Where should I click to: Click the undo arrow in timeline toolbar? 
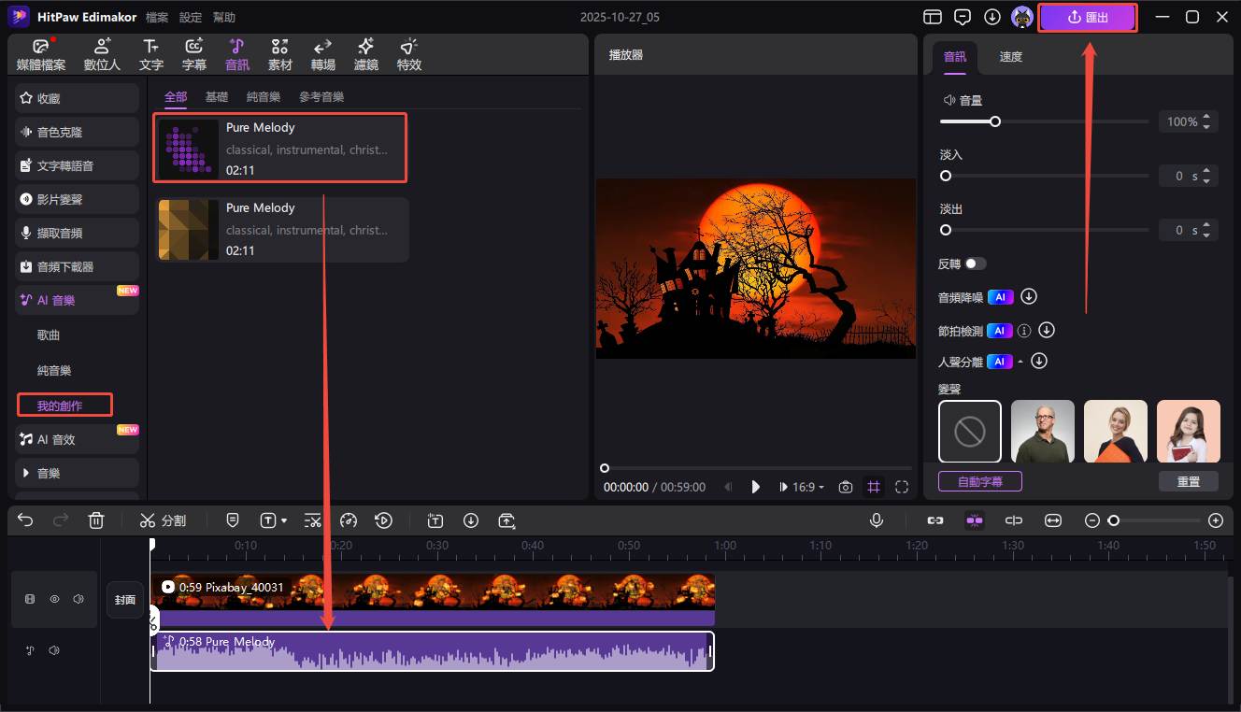pyautogui.click(x=25, y=520)
